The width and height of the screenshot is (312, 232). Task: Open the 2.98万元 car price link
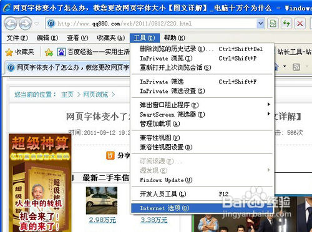point(102,220)
